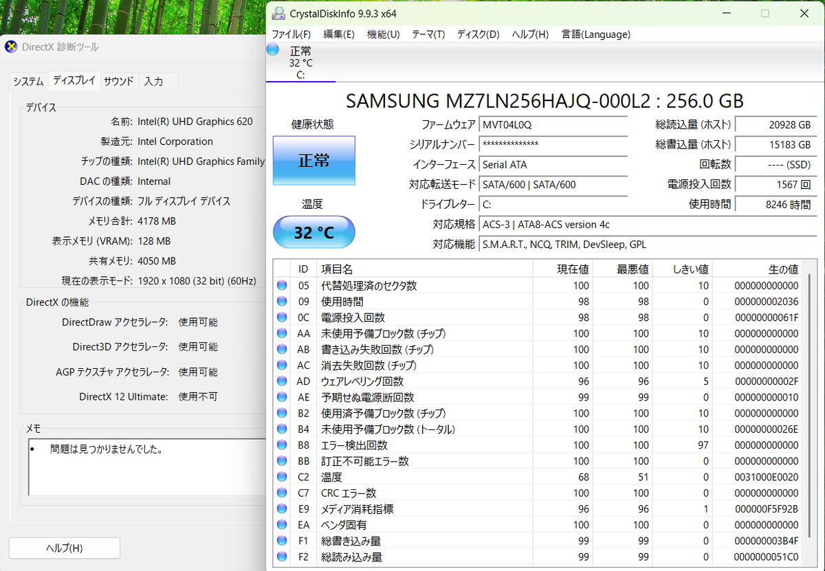This screenshot has height=571, width=825.
Task: Open the 言語(Language) menu
Action: 595,34
